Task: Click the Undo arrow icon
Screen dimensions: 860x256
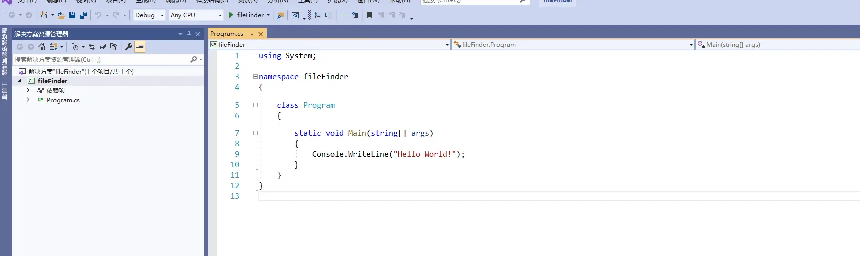Action: 98,15
